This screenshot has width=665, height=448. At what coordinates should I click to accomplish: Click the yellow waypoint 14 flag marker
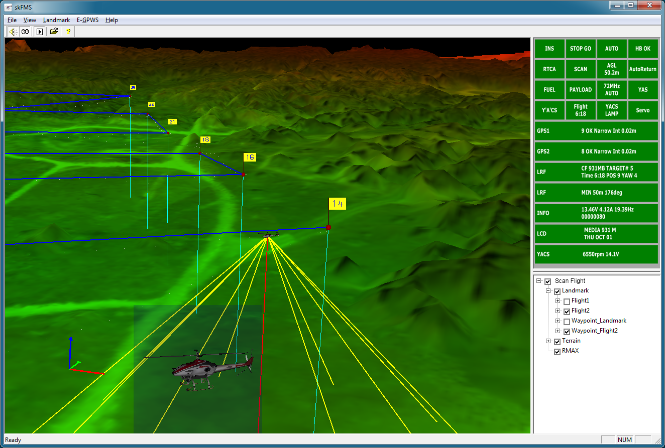pyautogui.click(x=338, y=204)
